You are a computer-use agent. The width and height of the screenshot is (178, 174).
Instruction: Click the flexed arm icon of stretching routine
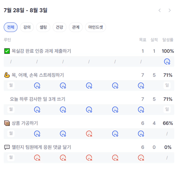click(x=7, y=75)
